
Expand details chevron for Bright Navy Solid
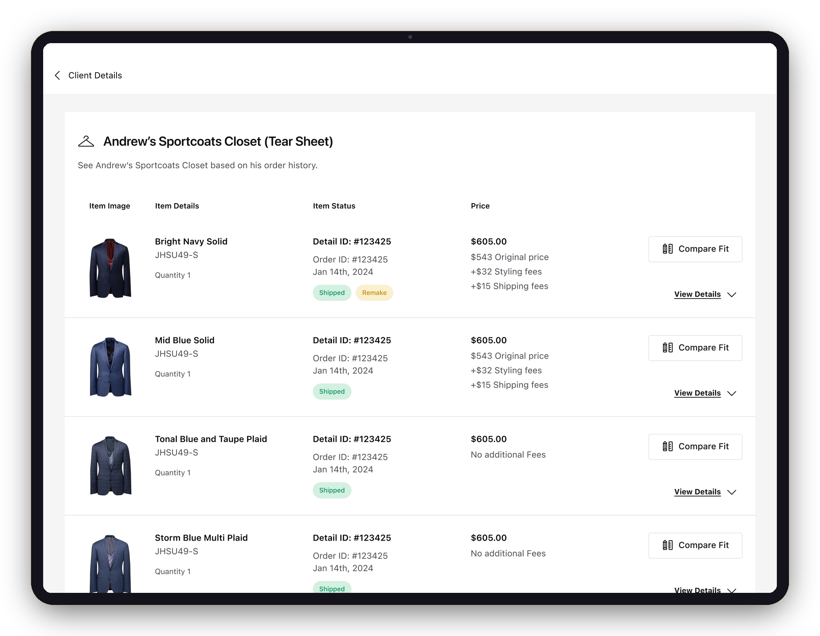(x=732, y=295)
